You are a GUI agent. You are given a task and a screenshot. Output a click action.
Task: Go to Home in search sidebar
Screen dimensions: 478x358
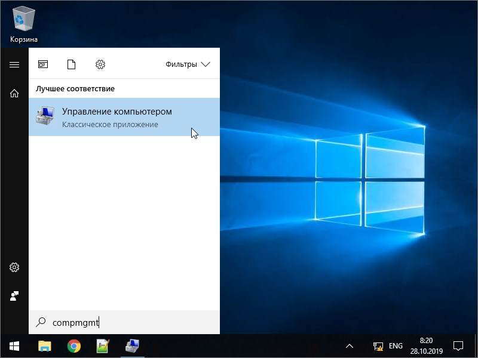(x=14, y=93)
